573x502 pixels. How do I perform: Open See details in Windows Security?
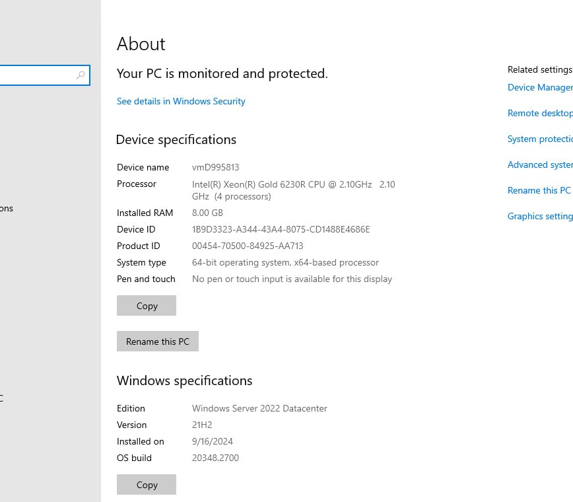[x=181, y=101]
